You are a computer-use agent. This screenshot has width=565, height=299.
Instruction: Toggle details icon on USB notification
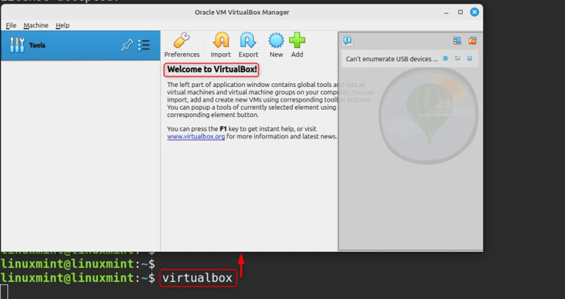coord(457,58)
